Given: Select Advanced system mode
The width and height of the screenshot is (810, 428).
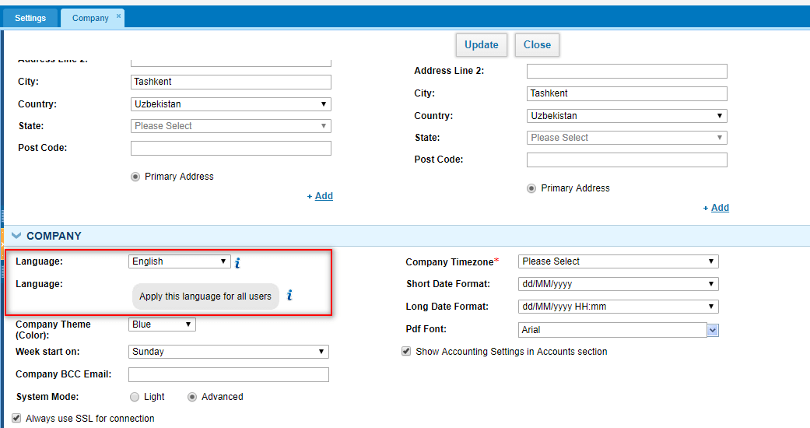Looking at the screenshot, I should tap(192, 397).
